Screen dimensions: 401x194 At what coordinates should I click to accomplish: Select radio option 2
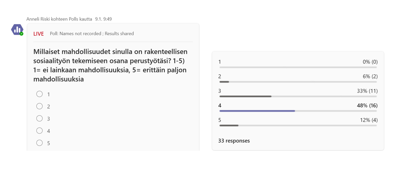pos(39,106)
